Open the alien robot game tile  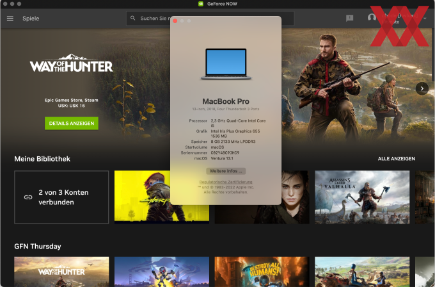coord(162,272)
